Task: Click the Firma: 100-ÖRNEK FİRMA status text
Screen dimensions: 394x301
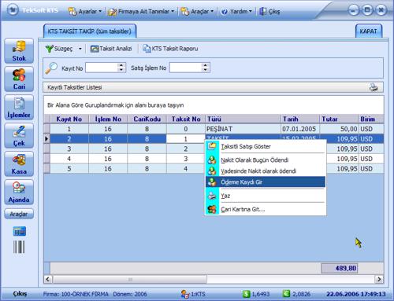Action: 76,294
